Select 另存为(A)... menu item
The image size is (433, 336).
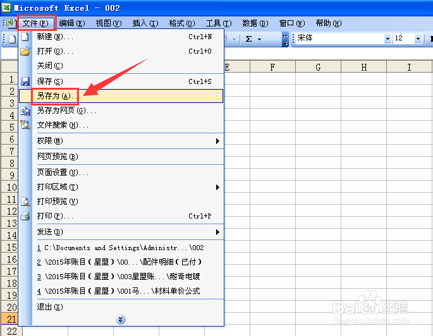tap(121, 96)
